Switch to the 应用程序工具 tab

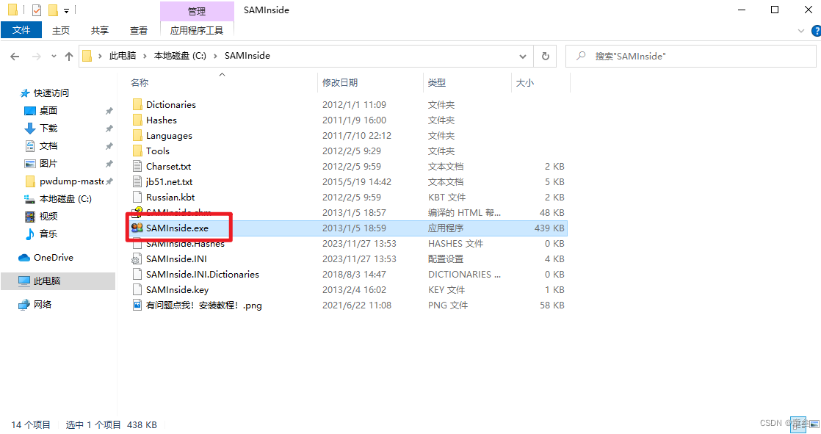point(197,30)
